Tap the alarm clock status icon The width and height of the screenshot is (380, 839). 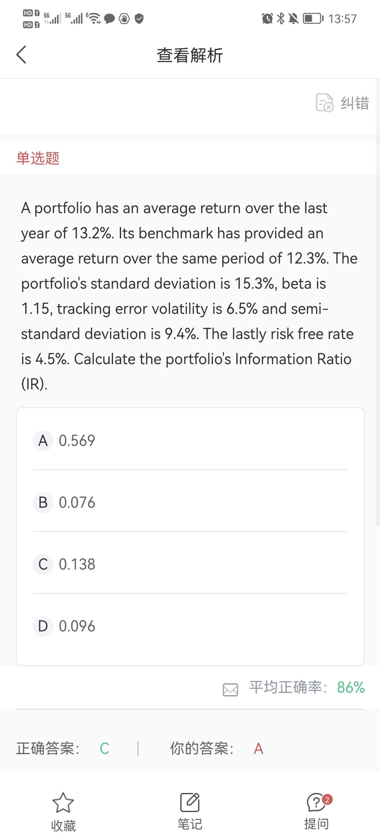[267, 18]
